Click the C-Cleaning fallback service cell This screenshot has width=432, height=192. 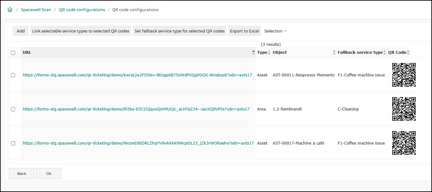tap(348, 109)
